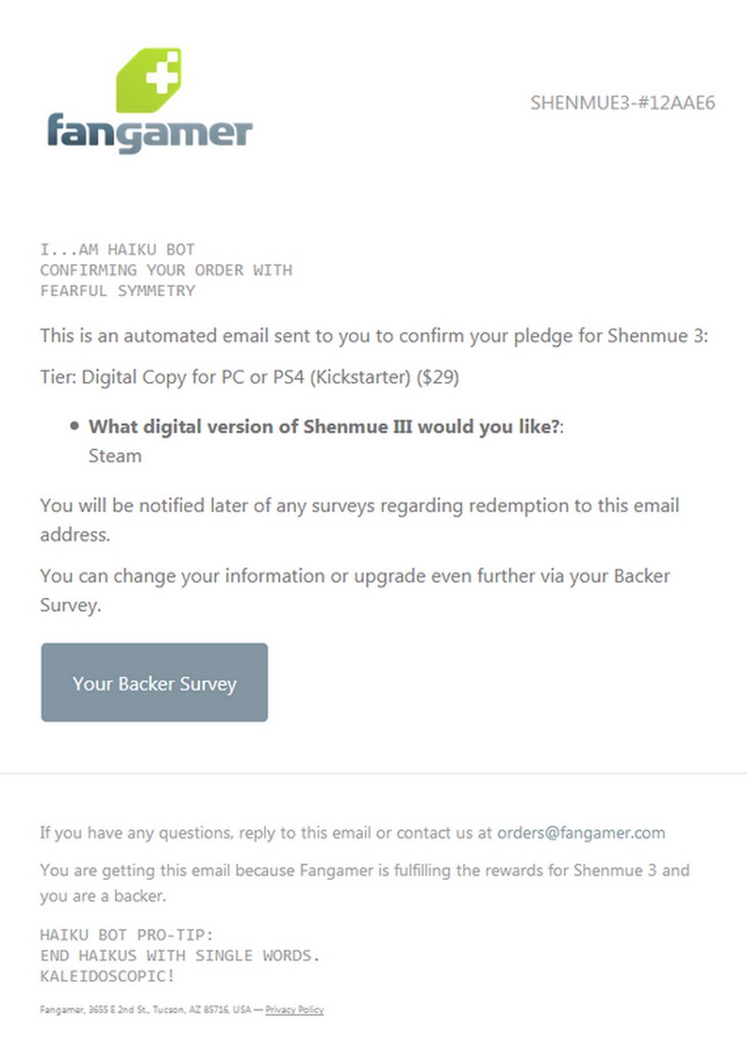Click the automated email confirmation sentence

point(373,335)
